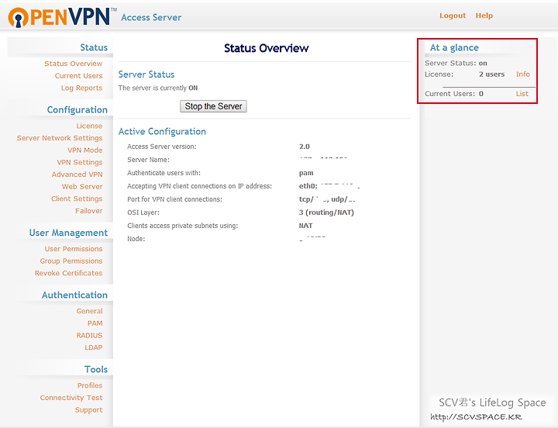This screenshot has height=428, width=558.
Task: Click the OpenVPN logo in the header
Action: pyautogui.click(x=63, y=17)
